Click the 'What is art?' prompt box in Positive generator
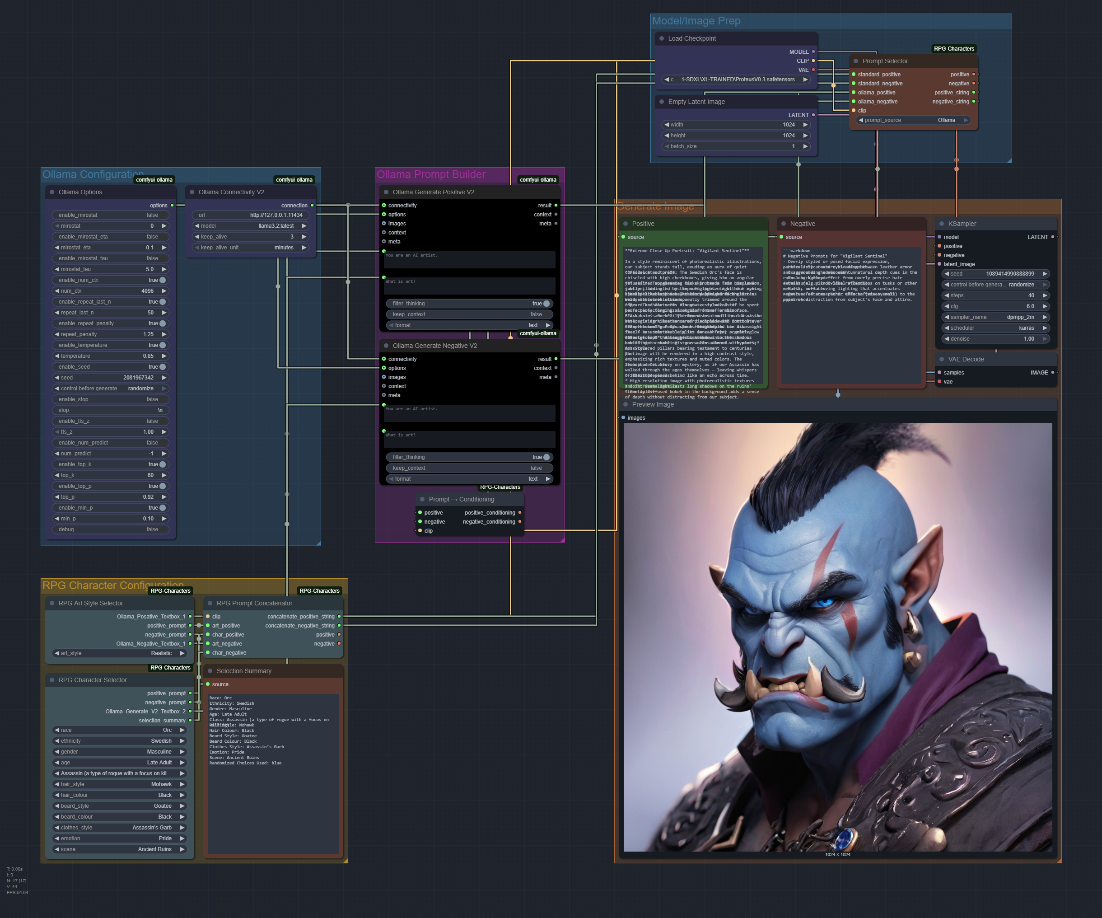The height and width of the screenshot is (918, 1102). pyautogui.click(x=470, y=286)
